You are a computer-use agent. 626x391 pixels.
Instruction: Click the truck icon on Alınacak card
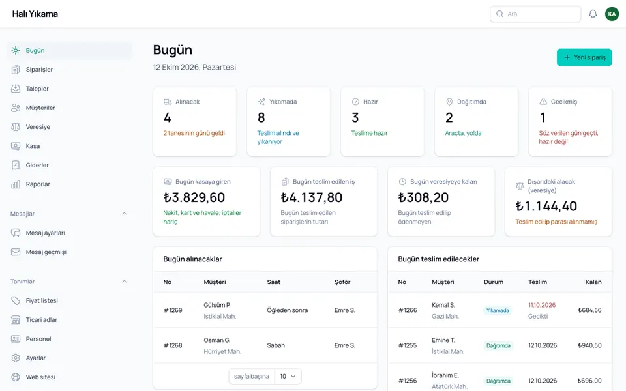coord(168,102)
